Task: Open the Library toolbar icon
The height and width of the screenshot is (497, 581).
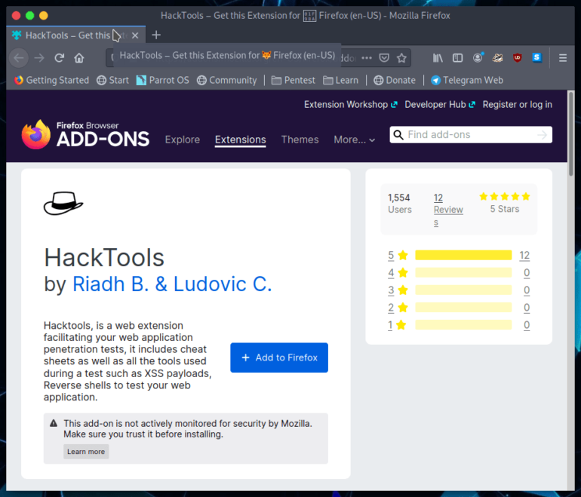Action: [438, 58]
